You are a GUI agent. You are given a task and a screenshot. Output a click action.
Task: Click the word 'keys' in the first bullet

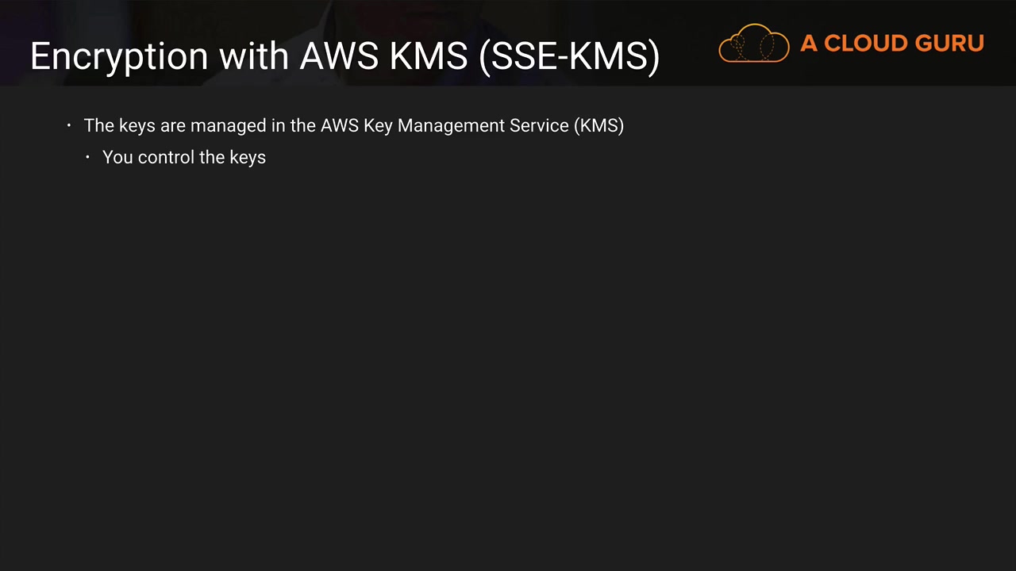(x=137, y=126)
